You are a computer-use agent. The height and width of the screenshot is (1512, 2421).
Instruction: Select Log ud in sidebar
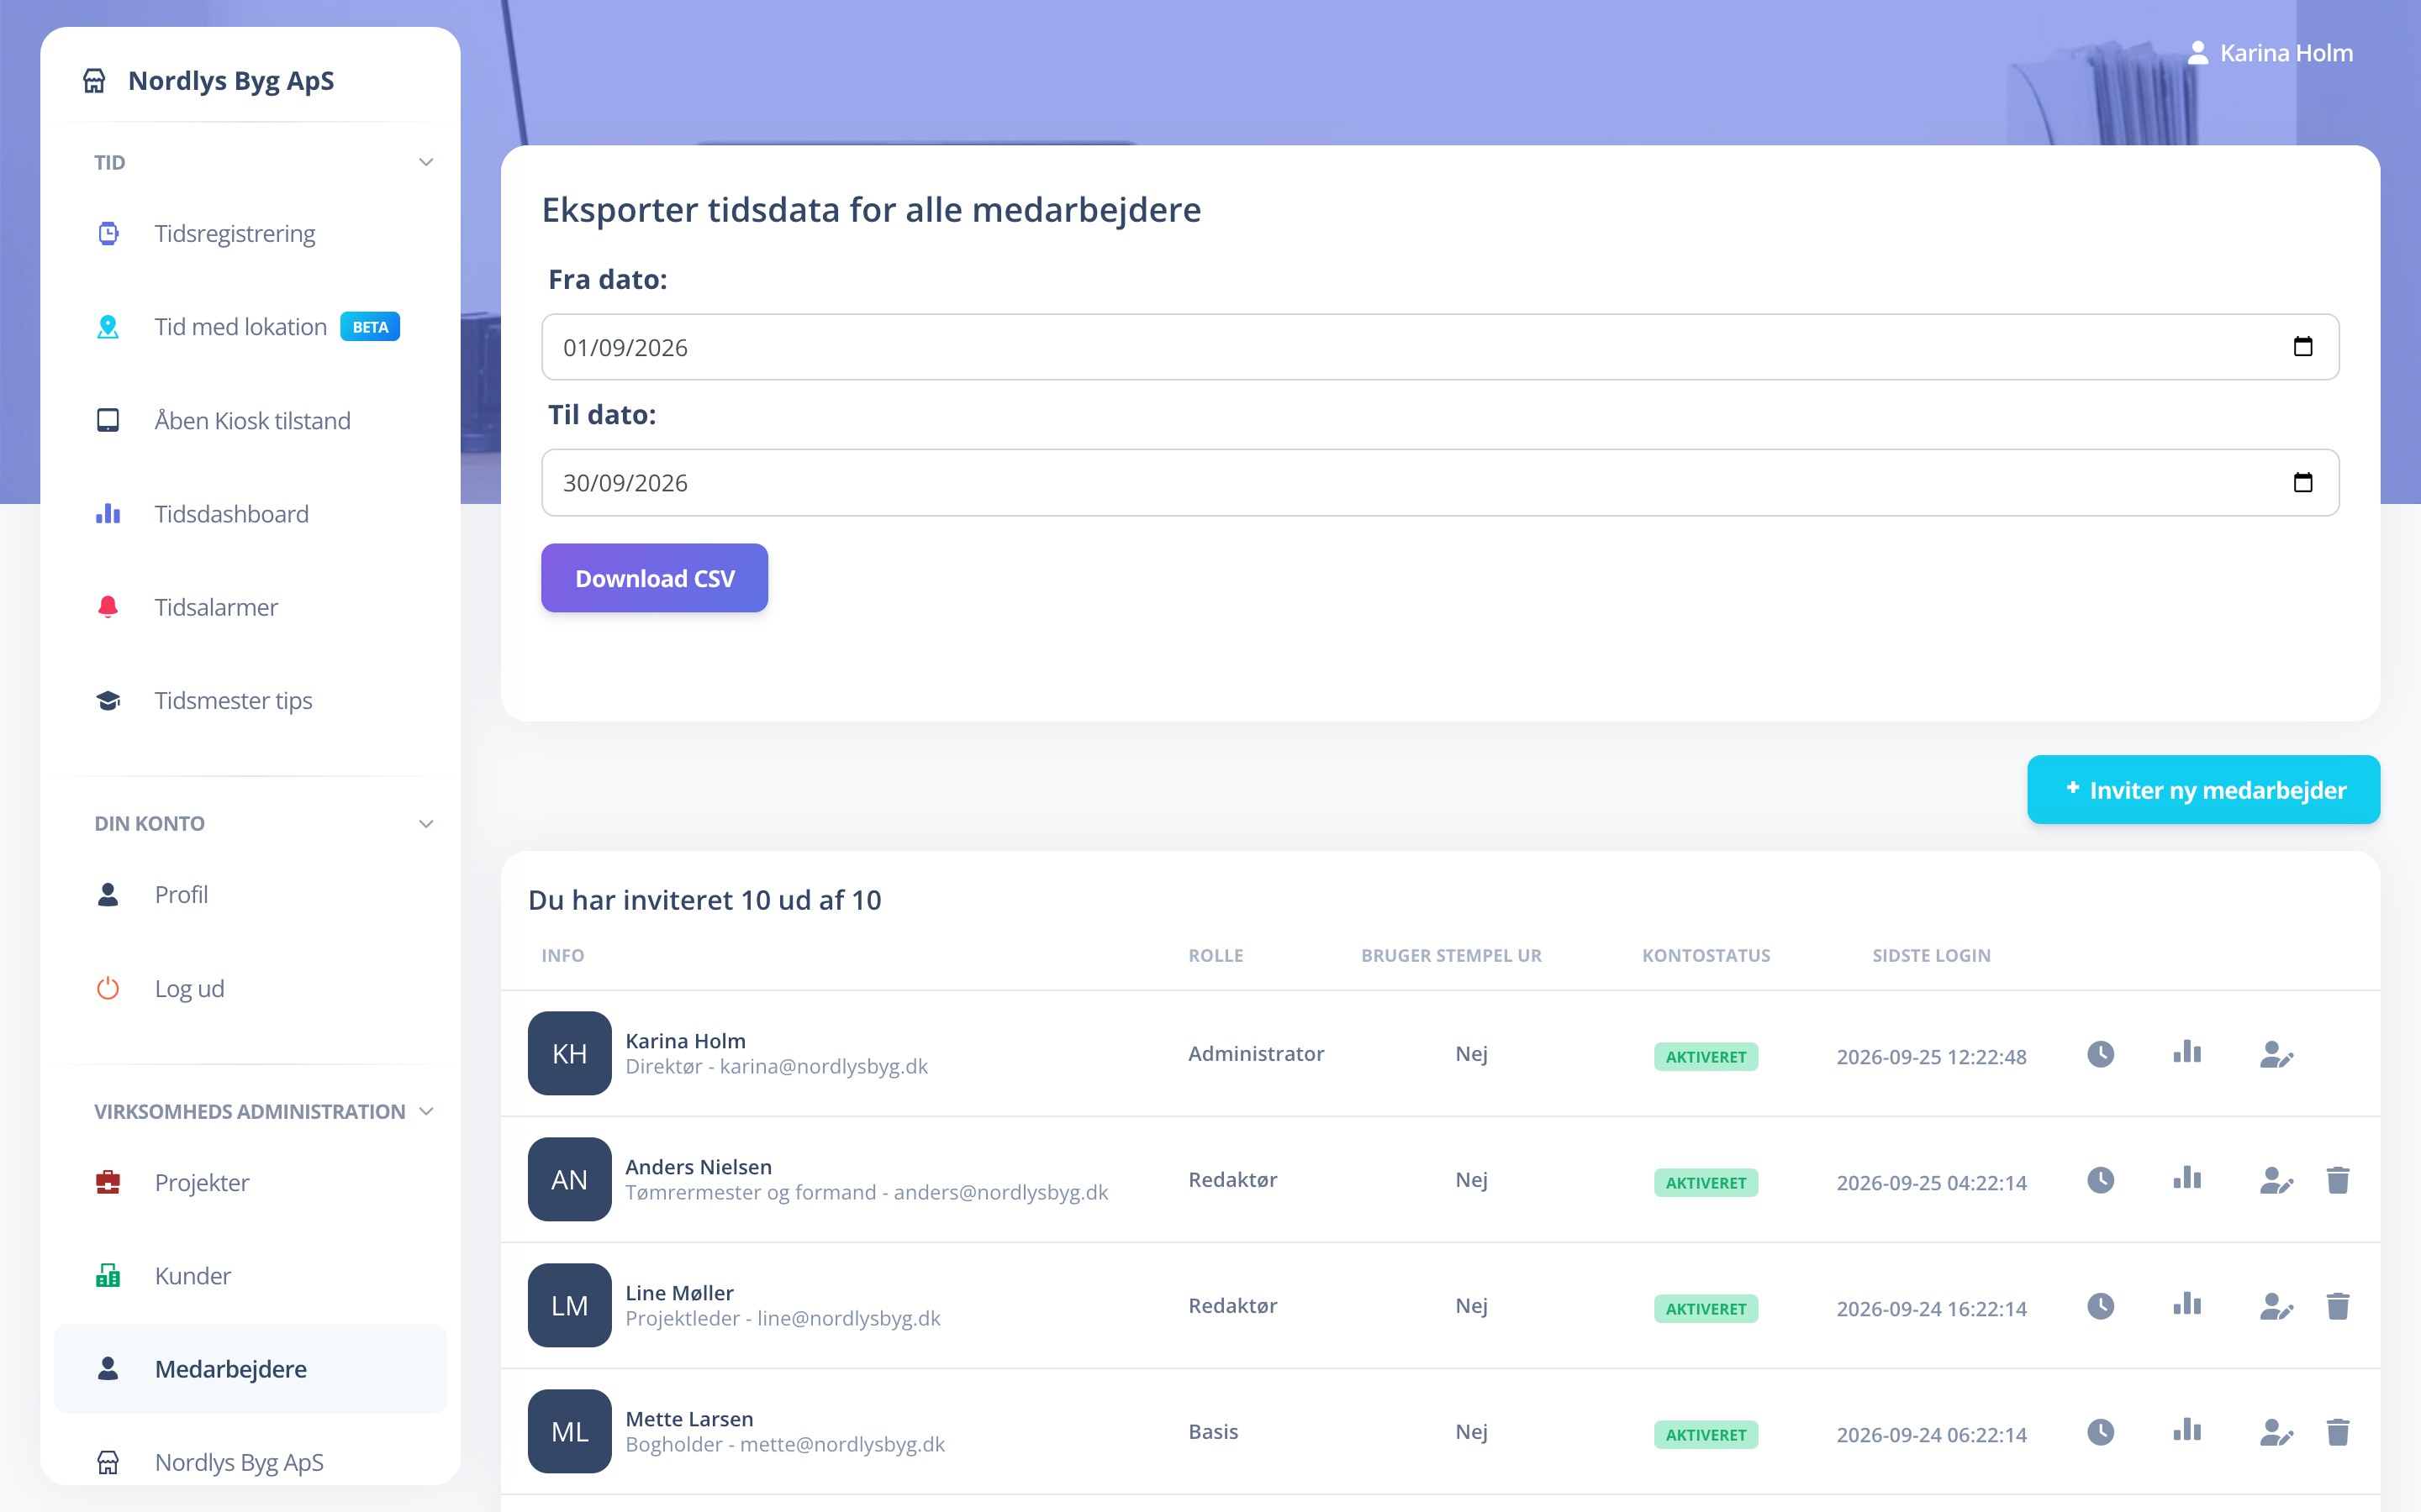tap(251, 988)
